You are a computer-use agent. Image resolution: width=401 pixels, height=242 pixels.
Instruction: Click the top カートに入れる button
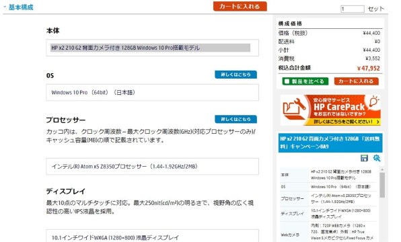(x=240, y=7)
